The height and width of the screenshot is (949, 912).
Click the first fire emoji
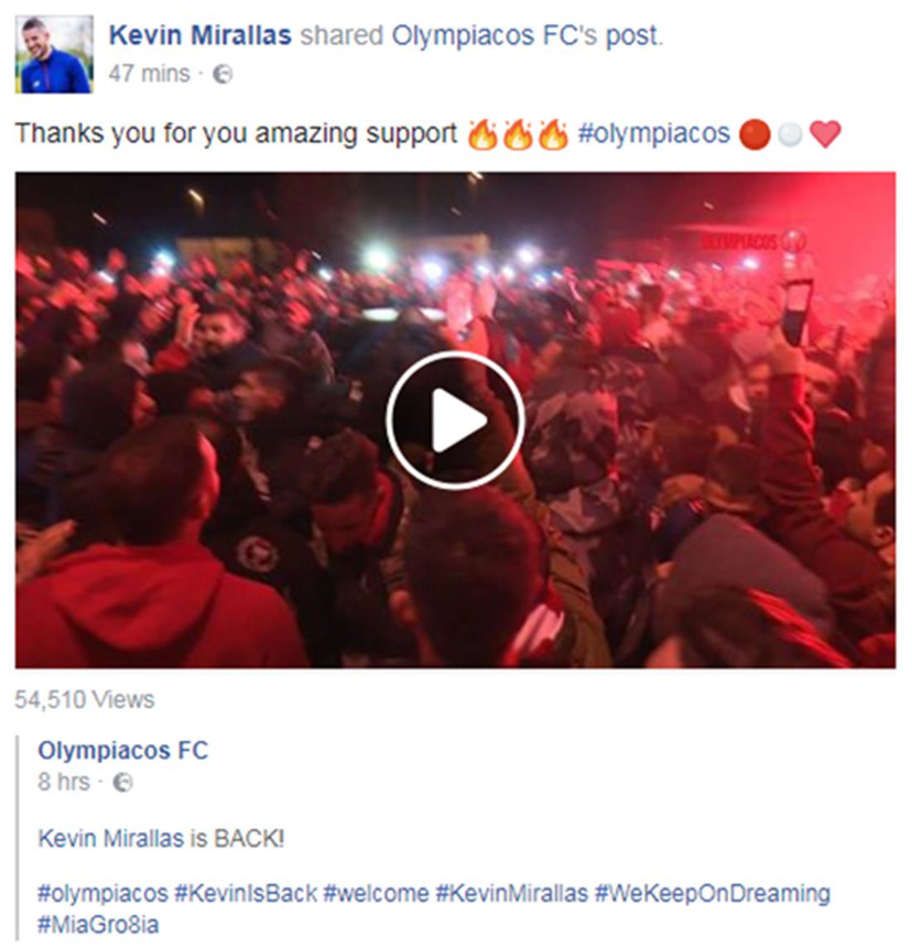coord(482,134)
